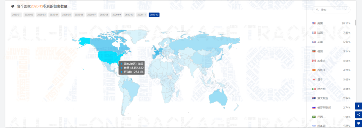Open the 2020-11 month tab
The image size is (362, 128).
(141, 15)
